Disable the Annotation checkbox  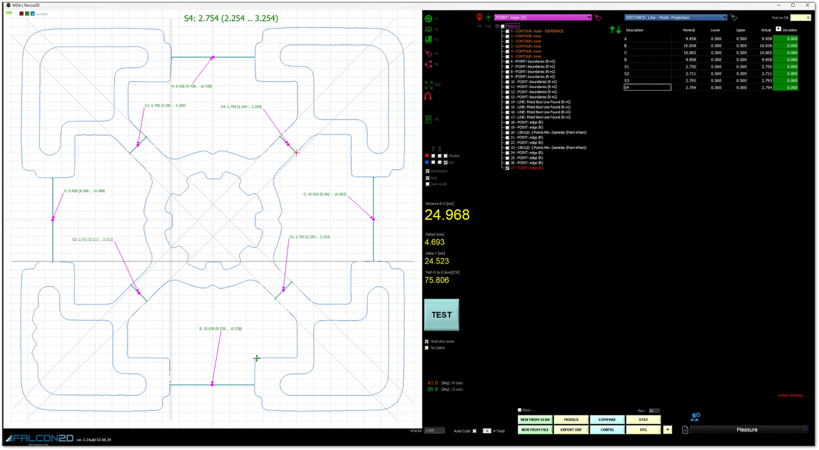pyautogui.click(x=427, y=171)
